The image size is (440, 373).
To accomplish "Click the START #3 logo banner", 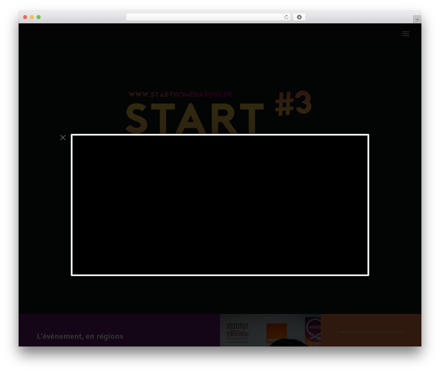I will coord(219,112).
